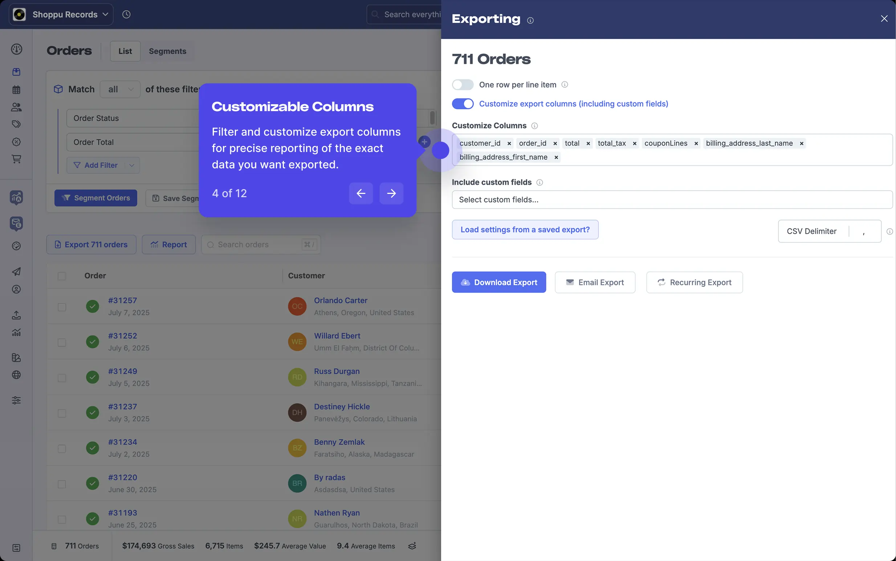Screen dimensions: 896x561
Task: Click the clock history icon in header
Action: click(x=126, y=15)
